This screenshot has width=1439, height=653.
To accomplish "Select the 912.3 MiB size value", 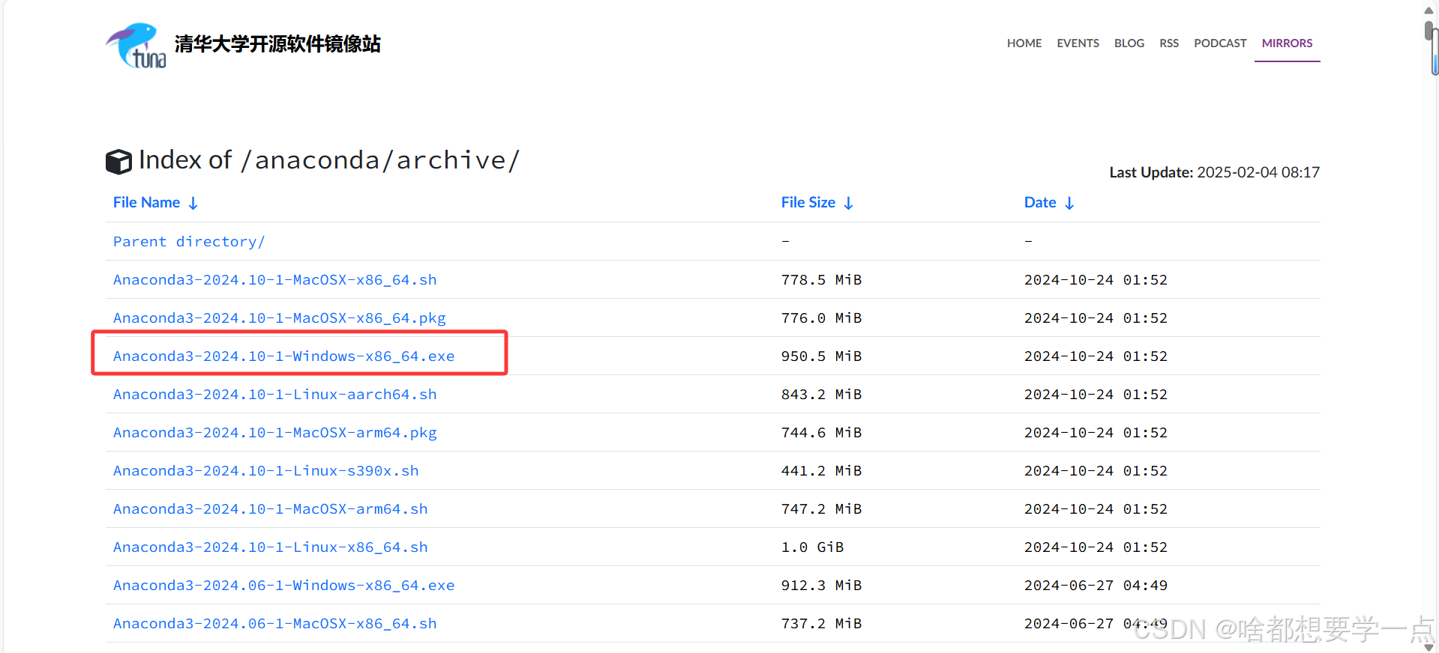I will pyautogui.click(x=821, y=586).
